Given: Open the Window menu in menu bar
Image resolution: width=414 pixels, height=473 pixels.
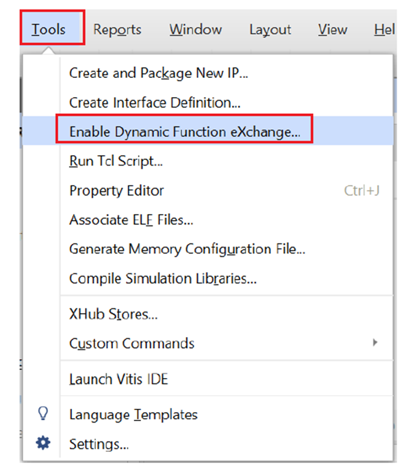Looking at the screenshot, I should click(x=196, y=29).
